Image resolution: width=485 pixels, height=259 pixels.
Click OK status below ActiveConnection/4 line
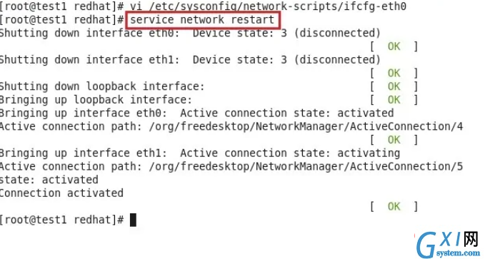(394, 140)
